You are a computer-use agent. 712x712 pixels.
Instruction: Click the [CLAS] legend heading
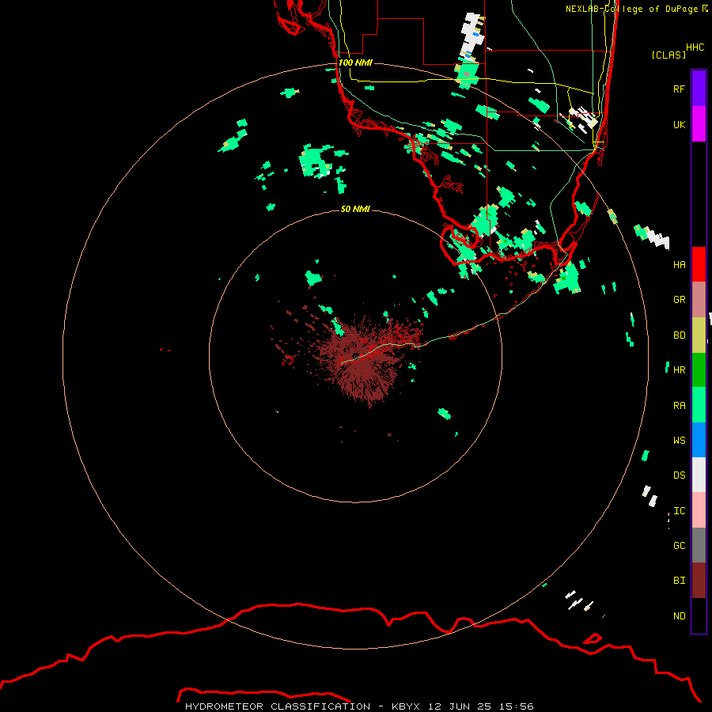[x=668, y=55]
